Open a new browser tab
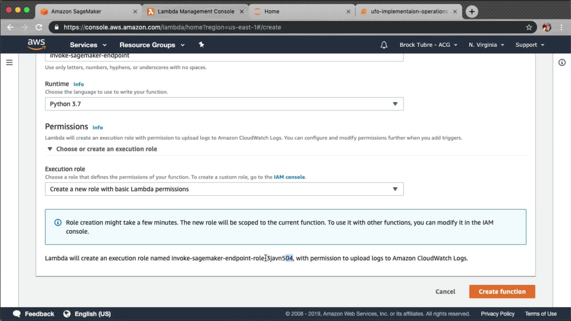This screenshot has height=321, width=571. click(472, 12)
